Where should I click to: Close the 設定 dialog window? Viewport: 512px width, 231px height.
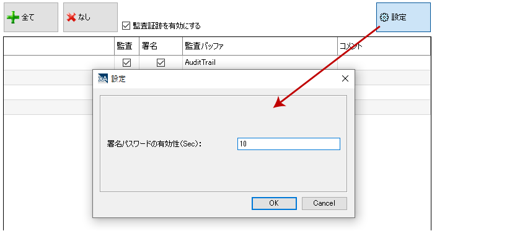(x=345, y=78)
